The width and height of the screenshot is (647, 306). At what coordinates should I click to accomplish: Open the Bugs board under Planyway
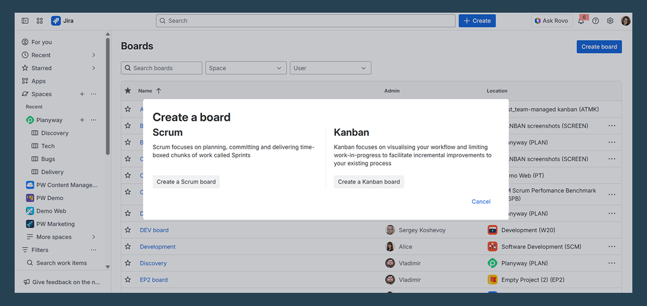[48, 159]
